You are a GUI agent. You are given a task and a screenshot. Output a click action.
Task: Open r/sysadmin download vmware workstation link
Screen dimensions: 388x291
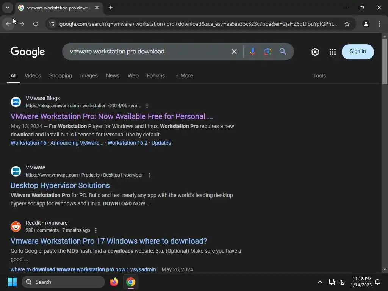pyautogui.click(x=83, y=269)
